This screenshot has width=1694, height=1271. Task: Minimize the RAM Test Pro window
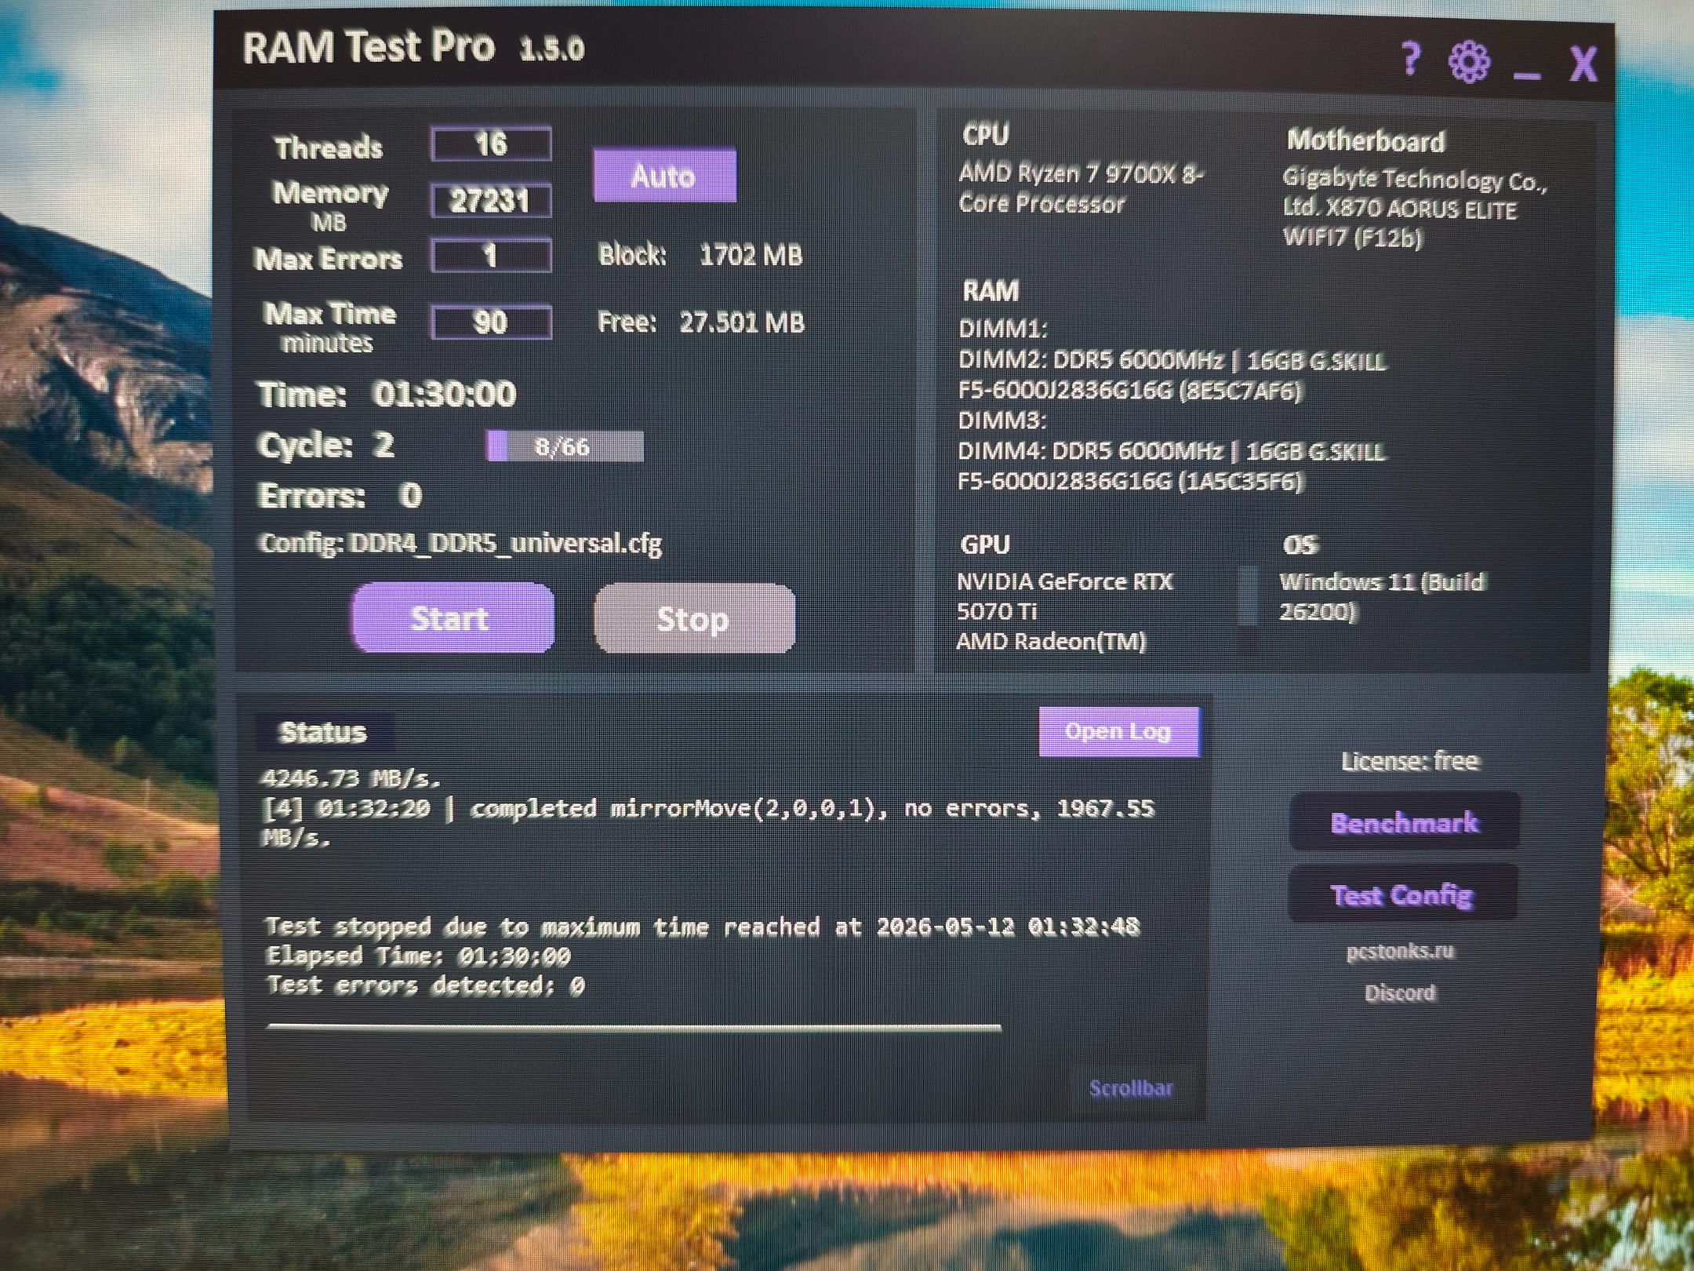1526,75
